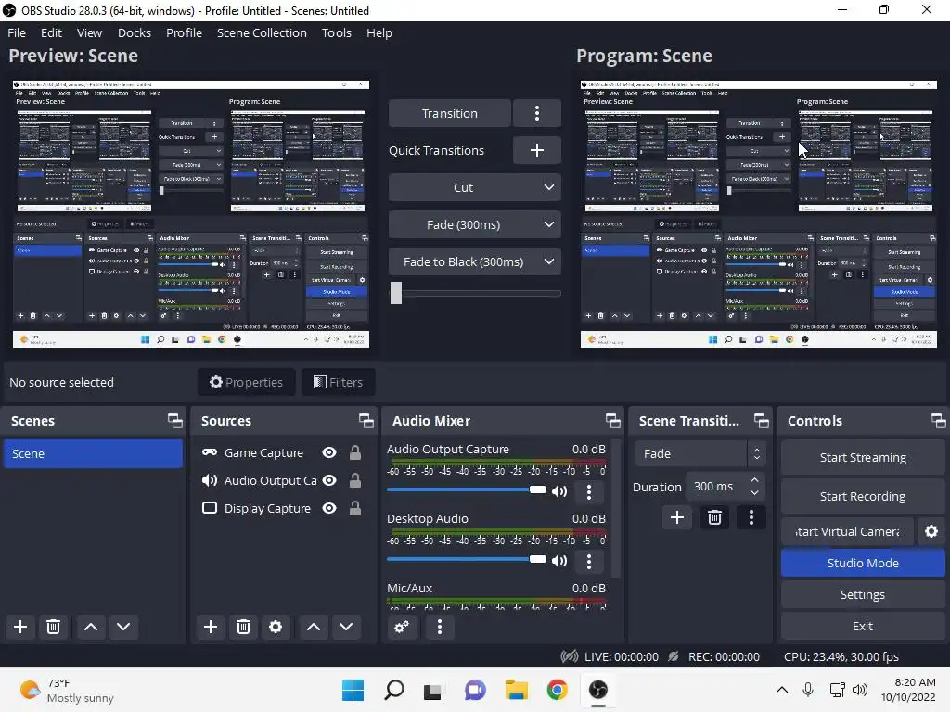Open scene transition properties three-dot menu

click(751, 517)
